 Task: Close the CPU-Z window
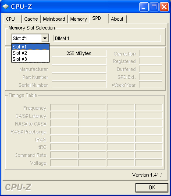click(164, 7)
